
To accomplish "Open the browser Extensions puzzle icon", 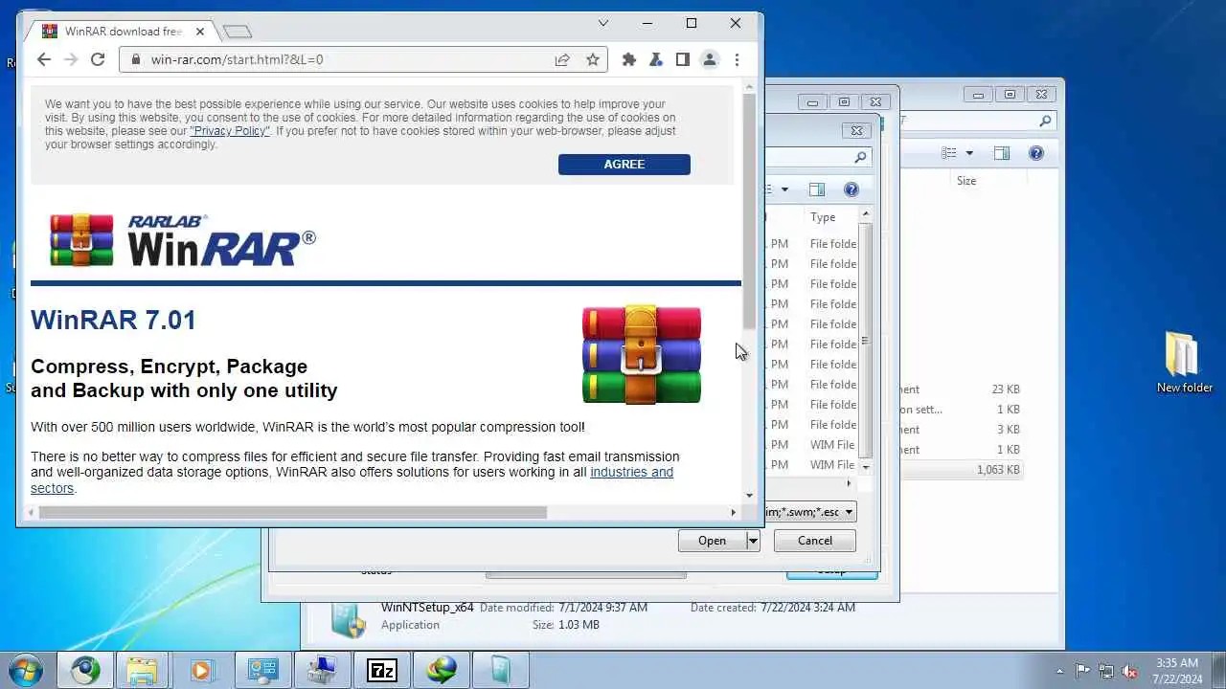I will click(628, 59).
